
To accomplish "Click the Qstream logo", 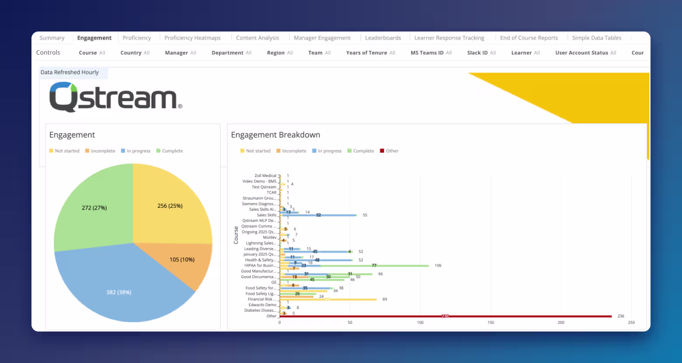I will point(116,97).
